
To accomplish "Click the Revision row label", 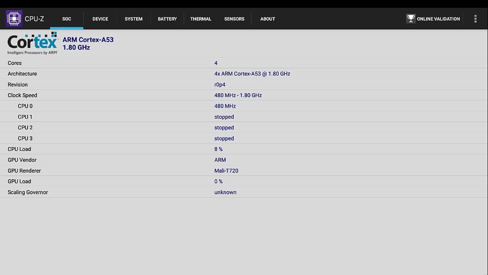I will [x=18, y=84].
